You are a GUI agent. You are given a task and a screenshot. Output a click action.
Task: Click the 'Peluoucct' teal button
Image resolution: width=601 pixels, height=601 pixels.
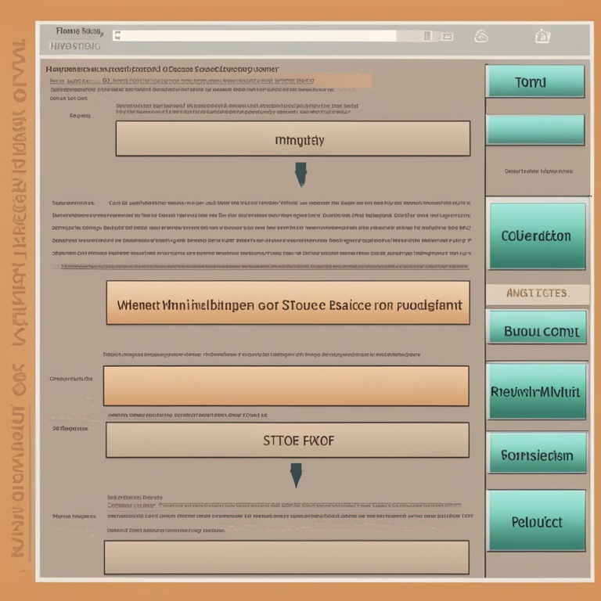tap(537, 520)
